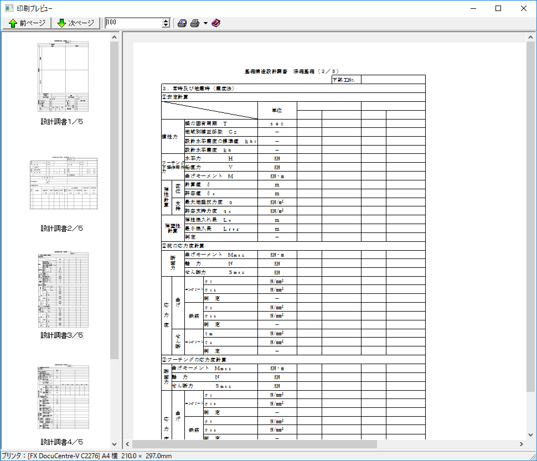Click the ②杭の応力度計算 heading
The width and height of the screenshot is (537, 461).
pyautogui.click(x=183, y=246)
